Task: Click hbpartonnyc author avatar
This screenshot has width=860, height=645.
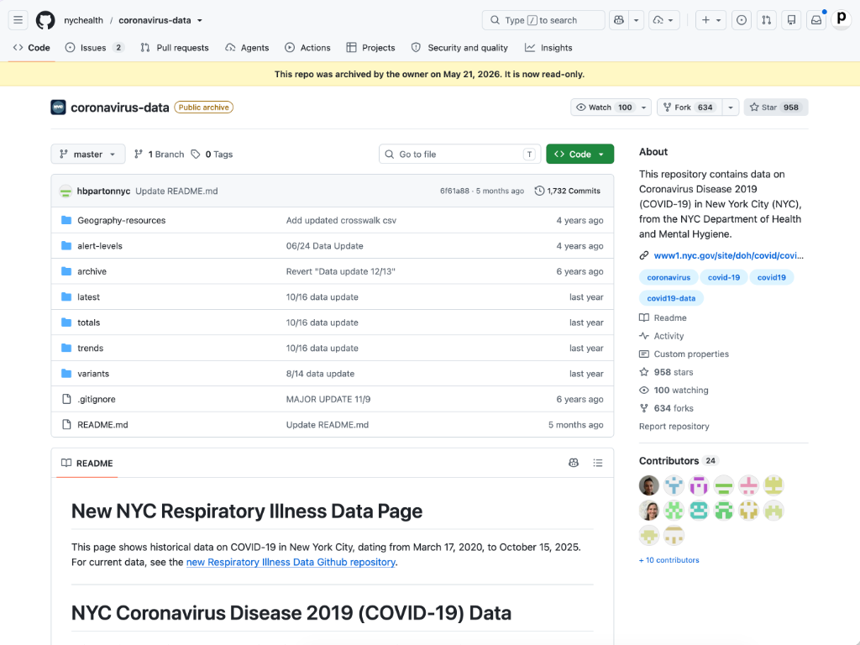Action: pyautogui.click(x=66, y=191)
